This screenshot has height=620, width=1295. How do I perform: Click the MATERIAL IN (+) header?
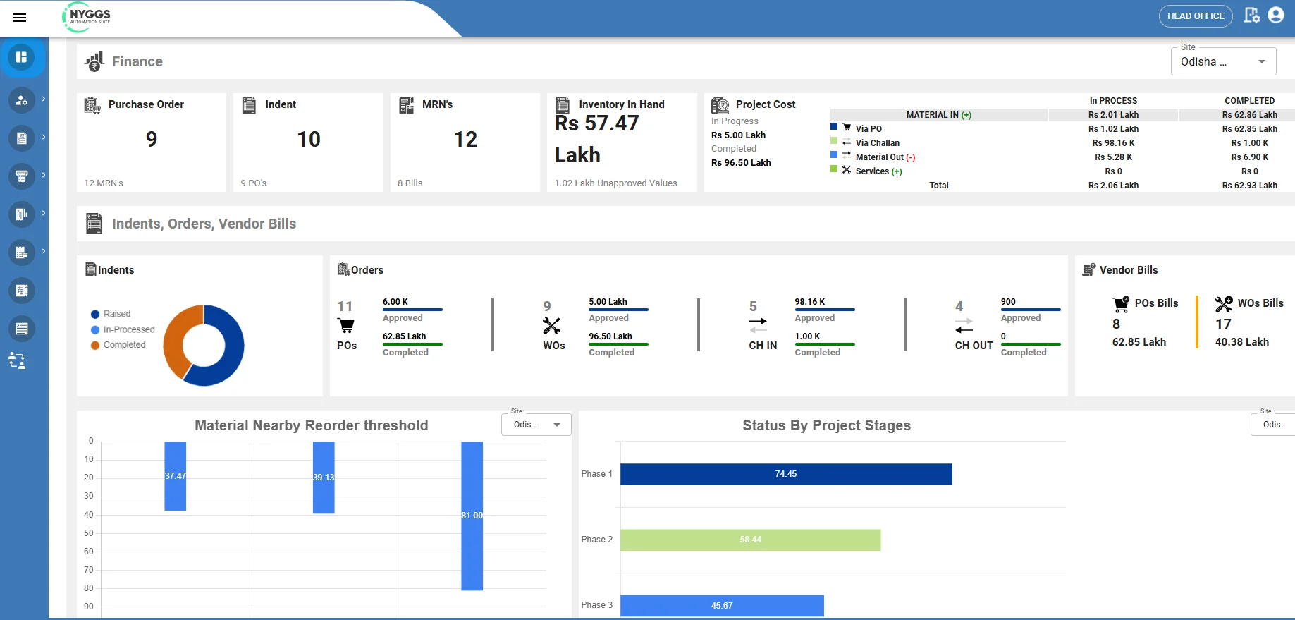tap(939, 115)
